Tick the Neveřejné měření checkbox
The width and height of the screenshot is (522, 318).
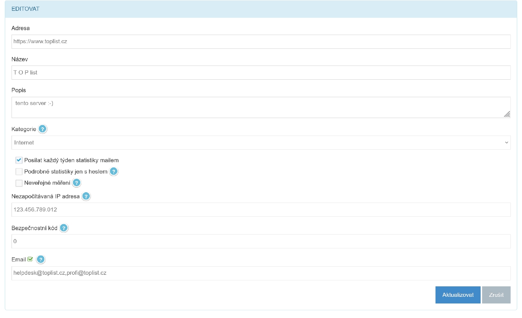pos(19,183)
